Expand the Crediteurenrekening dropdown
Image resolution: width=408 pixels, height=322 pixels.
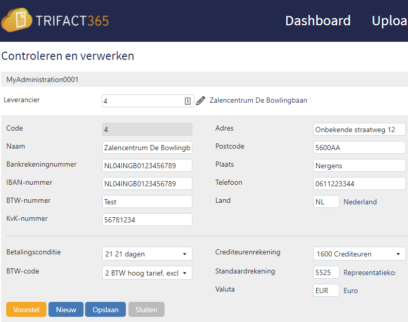coord(360,254)
